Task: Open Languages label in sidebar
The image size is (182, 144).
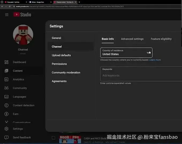Action: [20, 97]
